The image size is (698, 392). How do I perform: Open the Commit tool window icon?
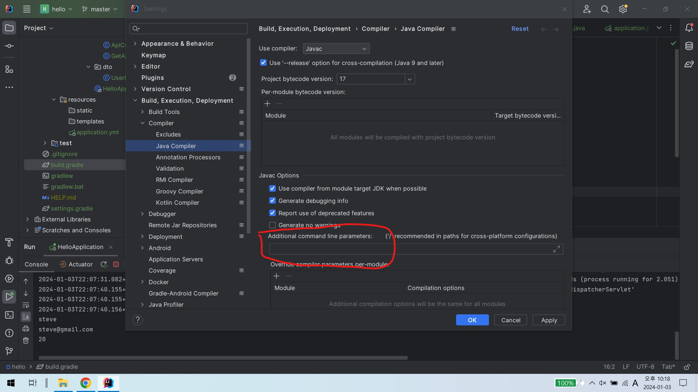point(9,46)
